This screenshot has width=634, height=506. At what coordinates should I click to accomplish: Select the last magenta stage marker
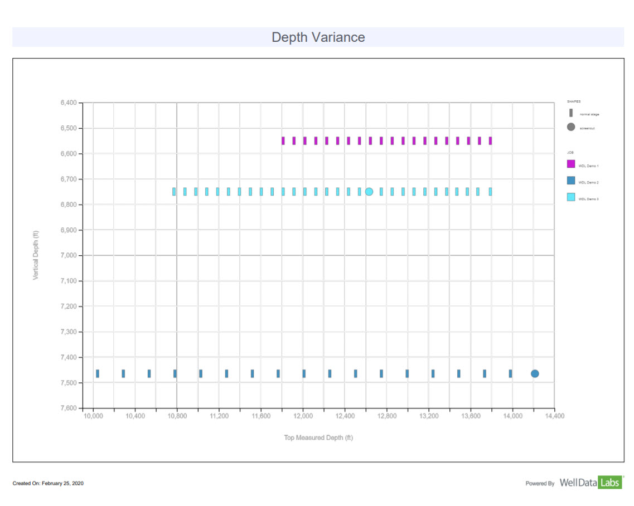[490, 140]
